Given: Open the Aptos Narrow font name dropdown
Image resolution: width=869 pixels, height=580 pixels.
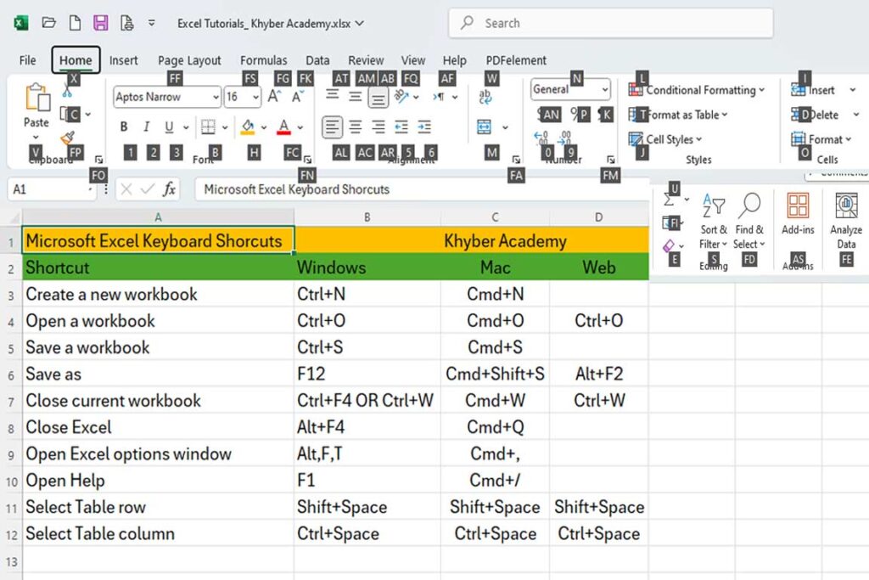Looking at the screenshot, I should point(216,97).
